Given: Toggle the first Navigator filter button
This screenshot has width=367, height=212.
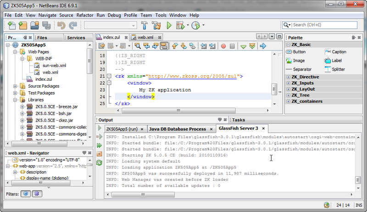Looking at the screenshot, I should 26,194.
